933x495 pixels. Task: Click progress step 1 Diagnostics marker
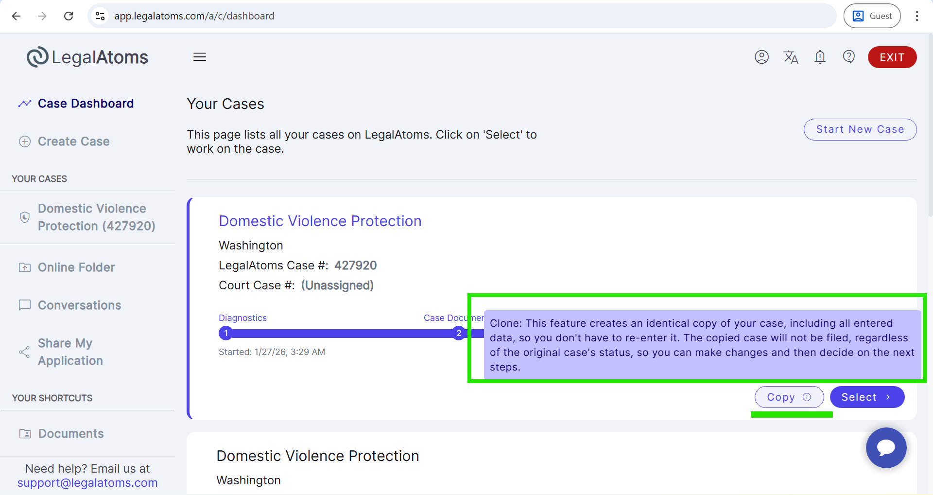pyautogui.click(x=226, y=333)
